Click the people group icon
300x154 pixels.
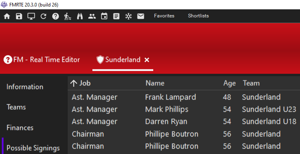92,16
